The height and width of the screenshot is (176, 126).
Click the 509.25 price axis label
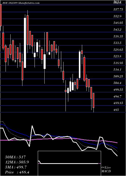(118, 76)
